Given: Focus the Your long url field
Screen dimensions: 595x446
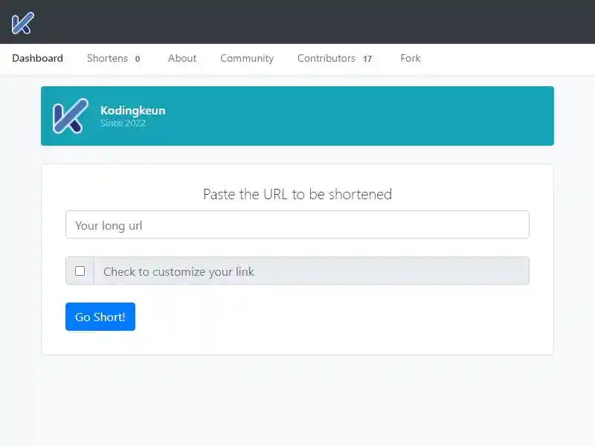Looking at the screenshot, I should (x=297, y=225).
